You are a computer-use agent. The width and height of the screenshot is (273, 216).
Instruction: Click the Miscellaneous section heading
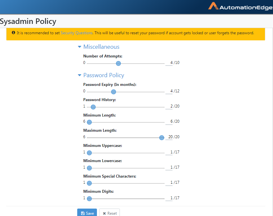(x=101, y=47)
